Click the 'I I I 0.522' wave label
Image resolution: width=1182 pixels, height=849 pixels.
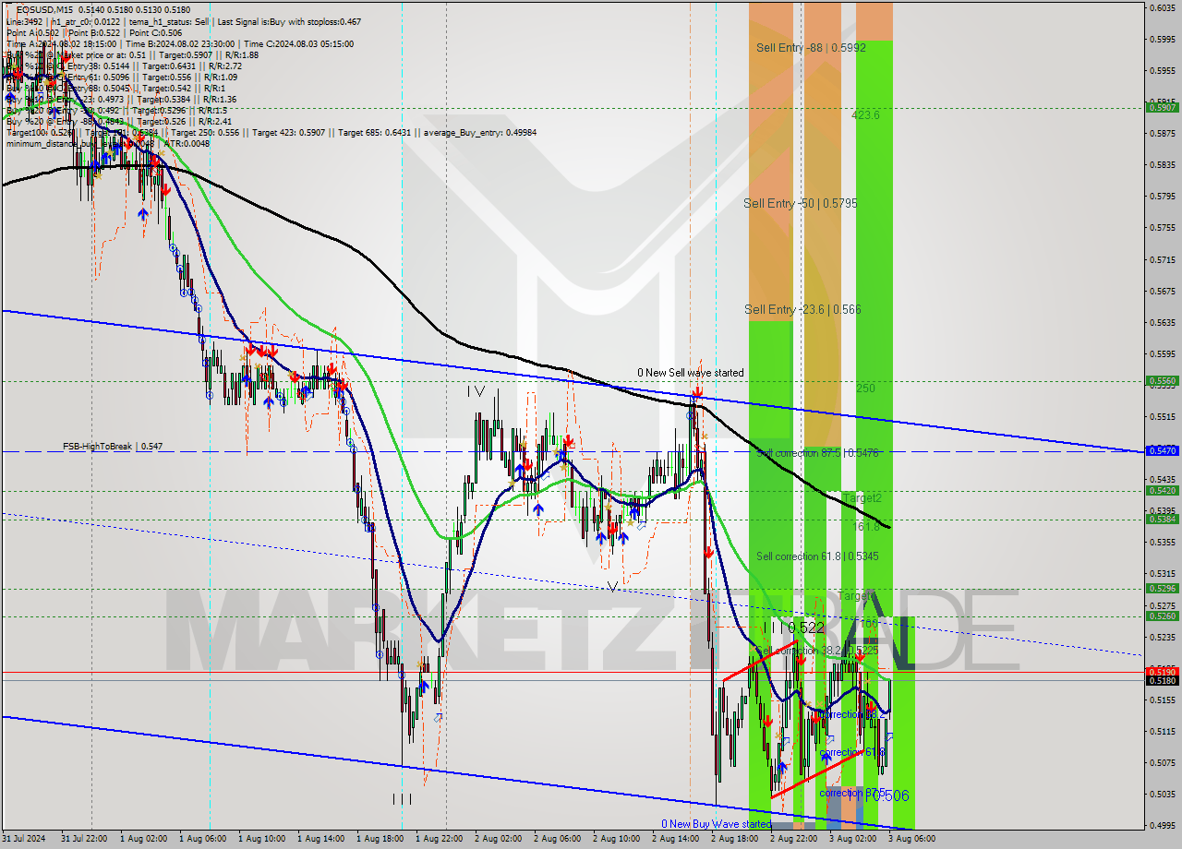tap(793, 628)
